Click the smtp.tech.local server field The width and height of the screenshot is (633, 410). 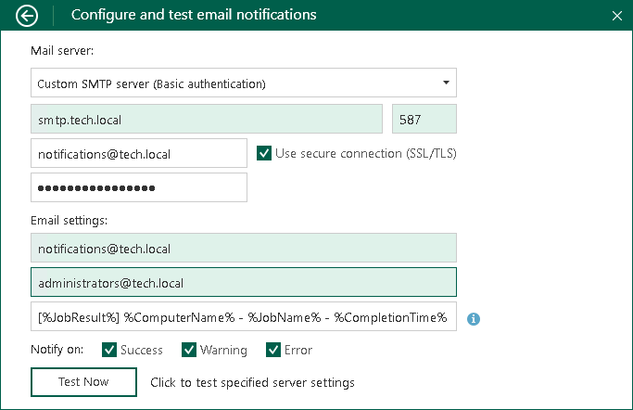[x=206, y=120]
